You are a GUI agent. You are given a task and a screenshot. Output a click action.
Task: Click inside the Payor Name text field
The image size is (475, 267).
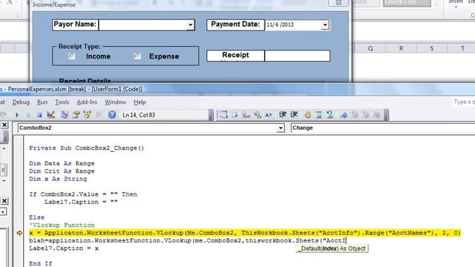[x=142, y=24]
